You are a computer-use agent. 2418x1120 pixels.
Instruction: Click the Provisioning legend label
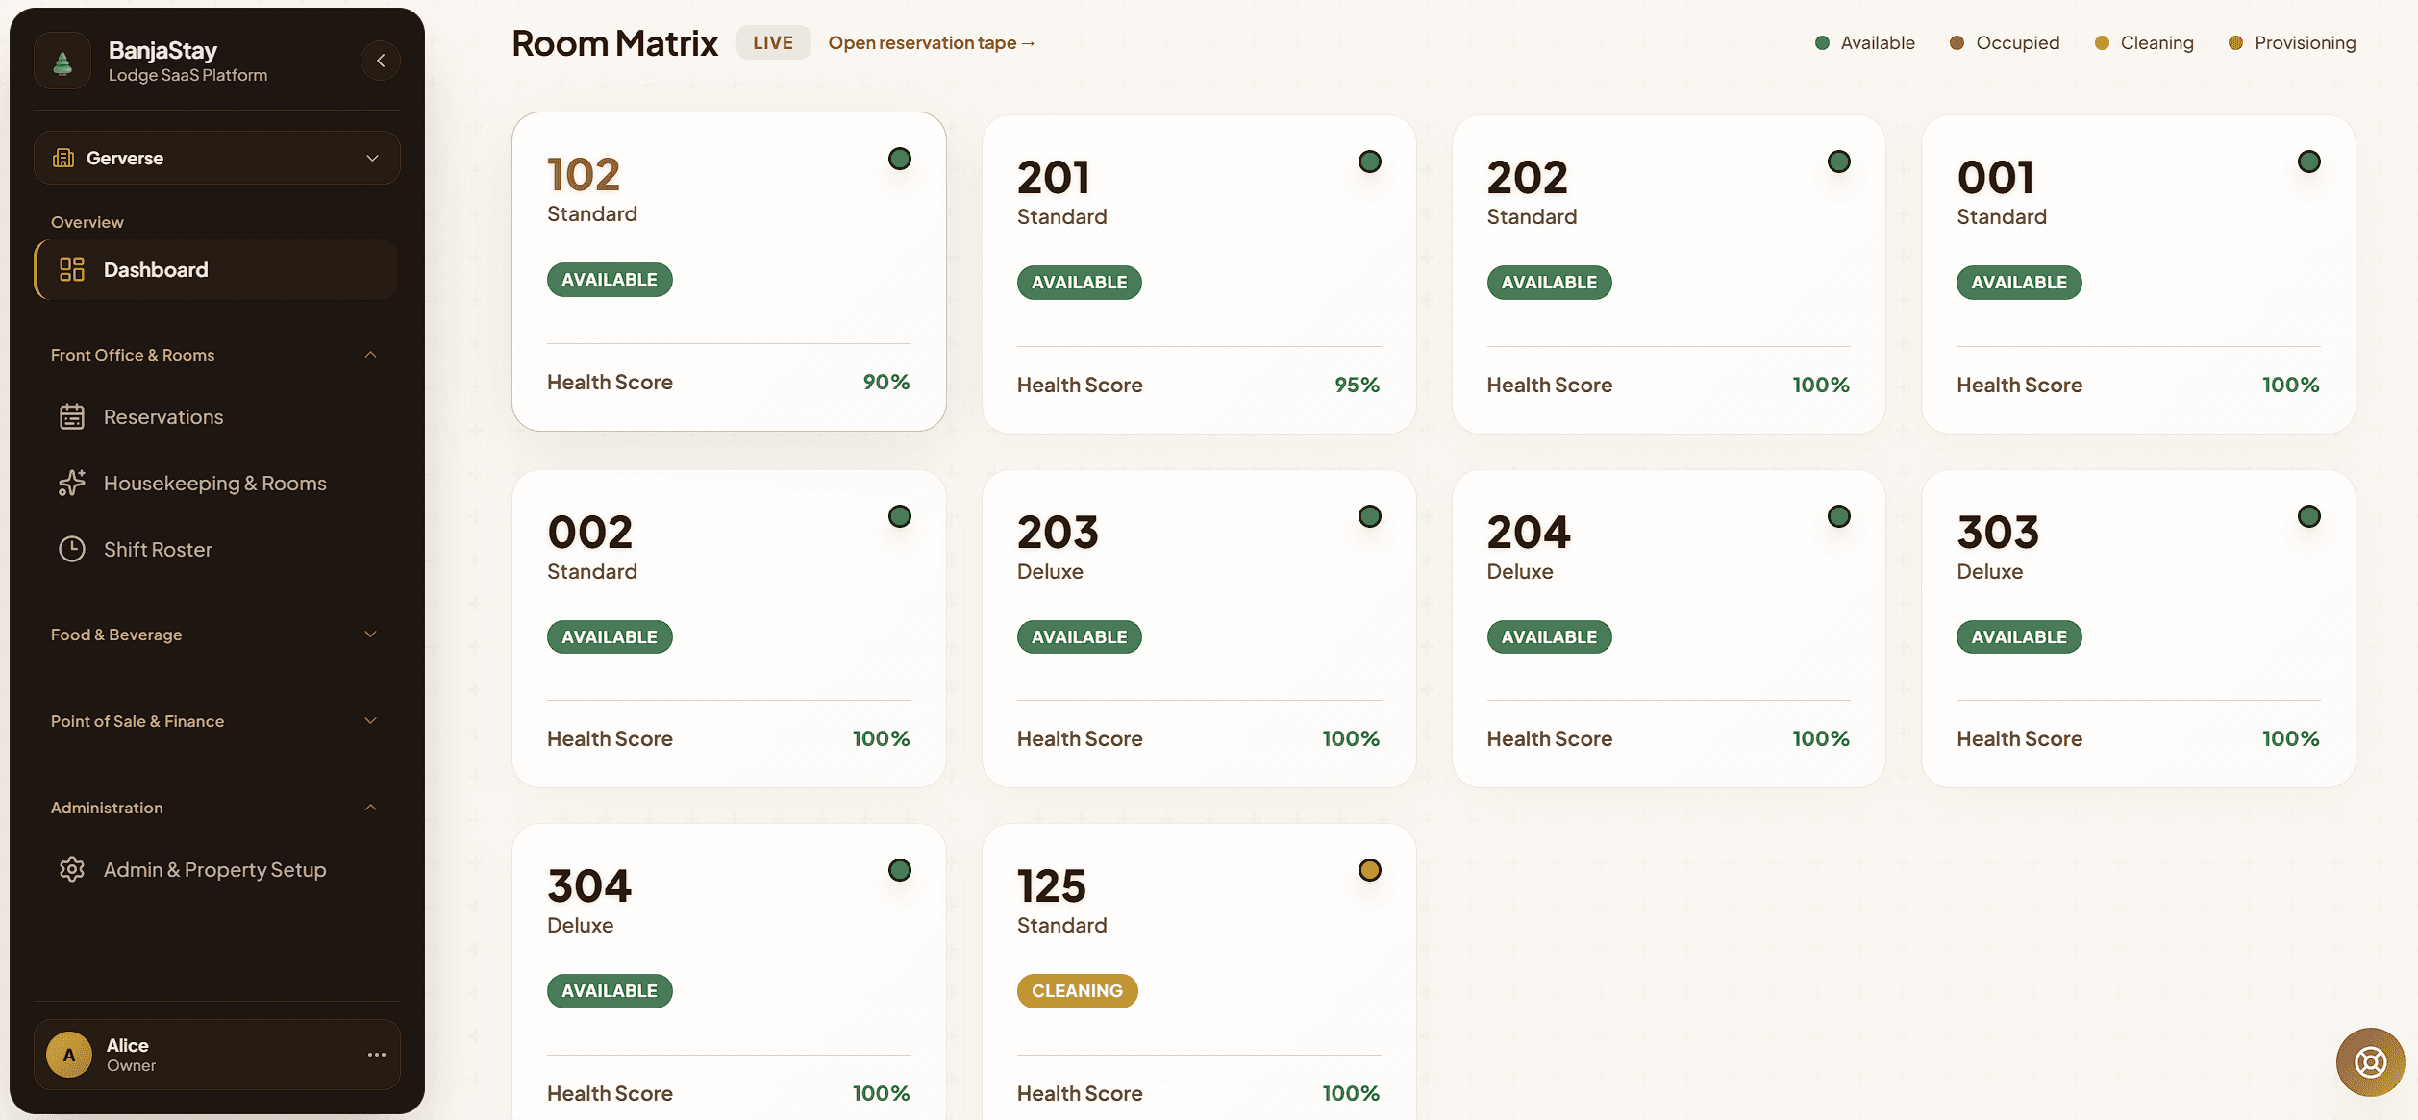pos(2305,43)
